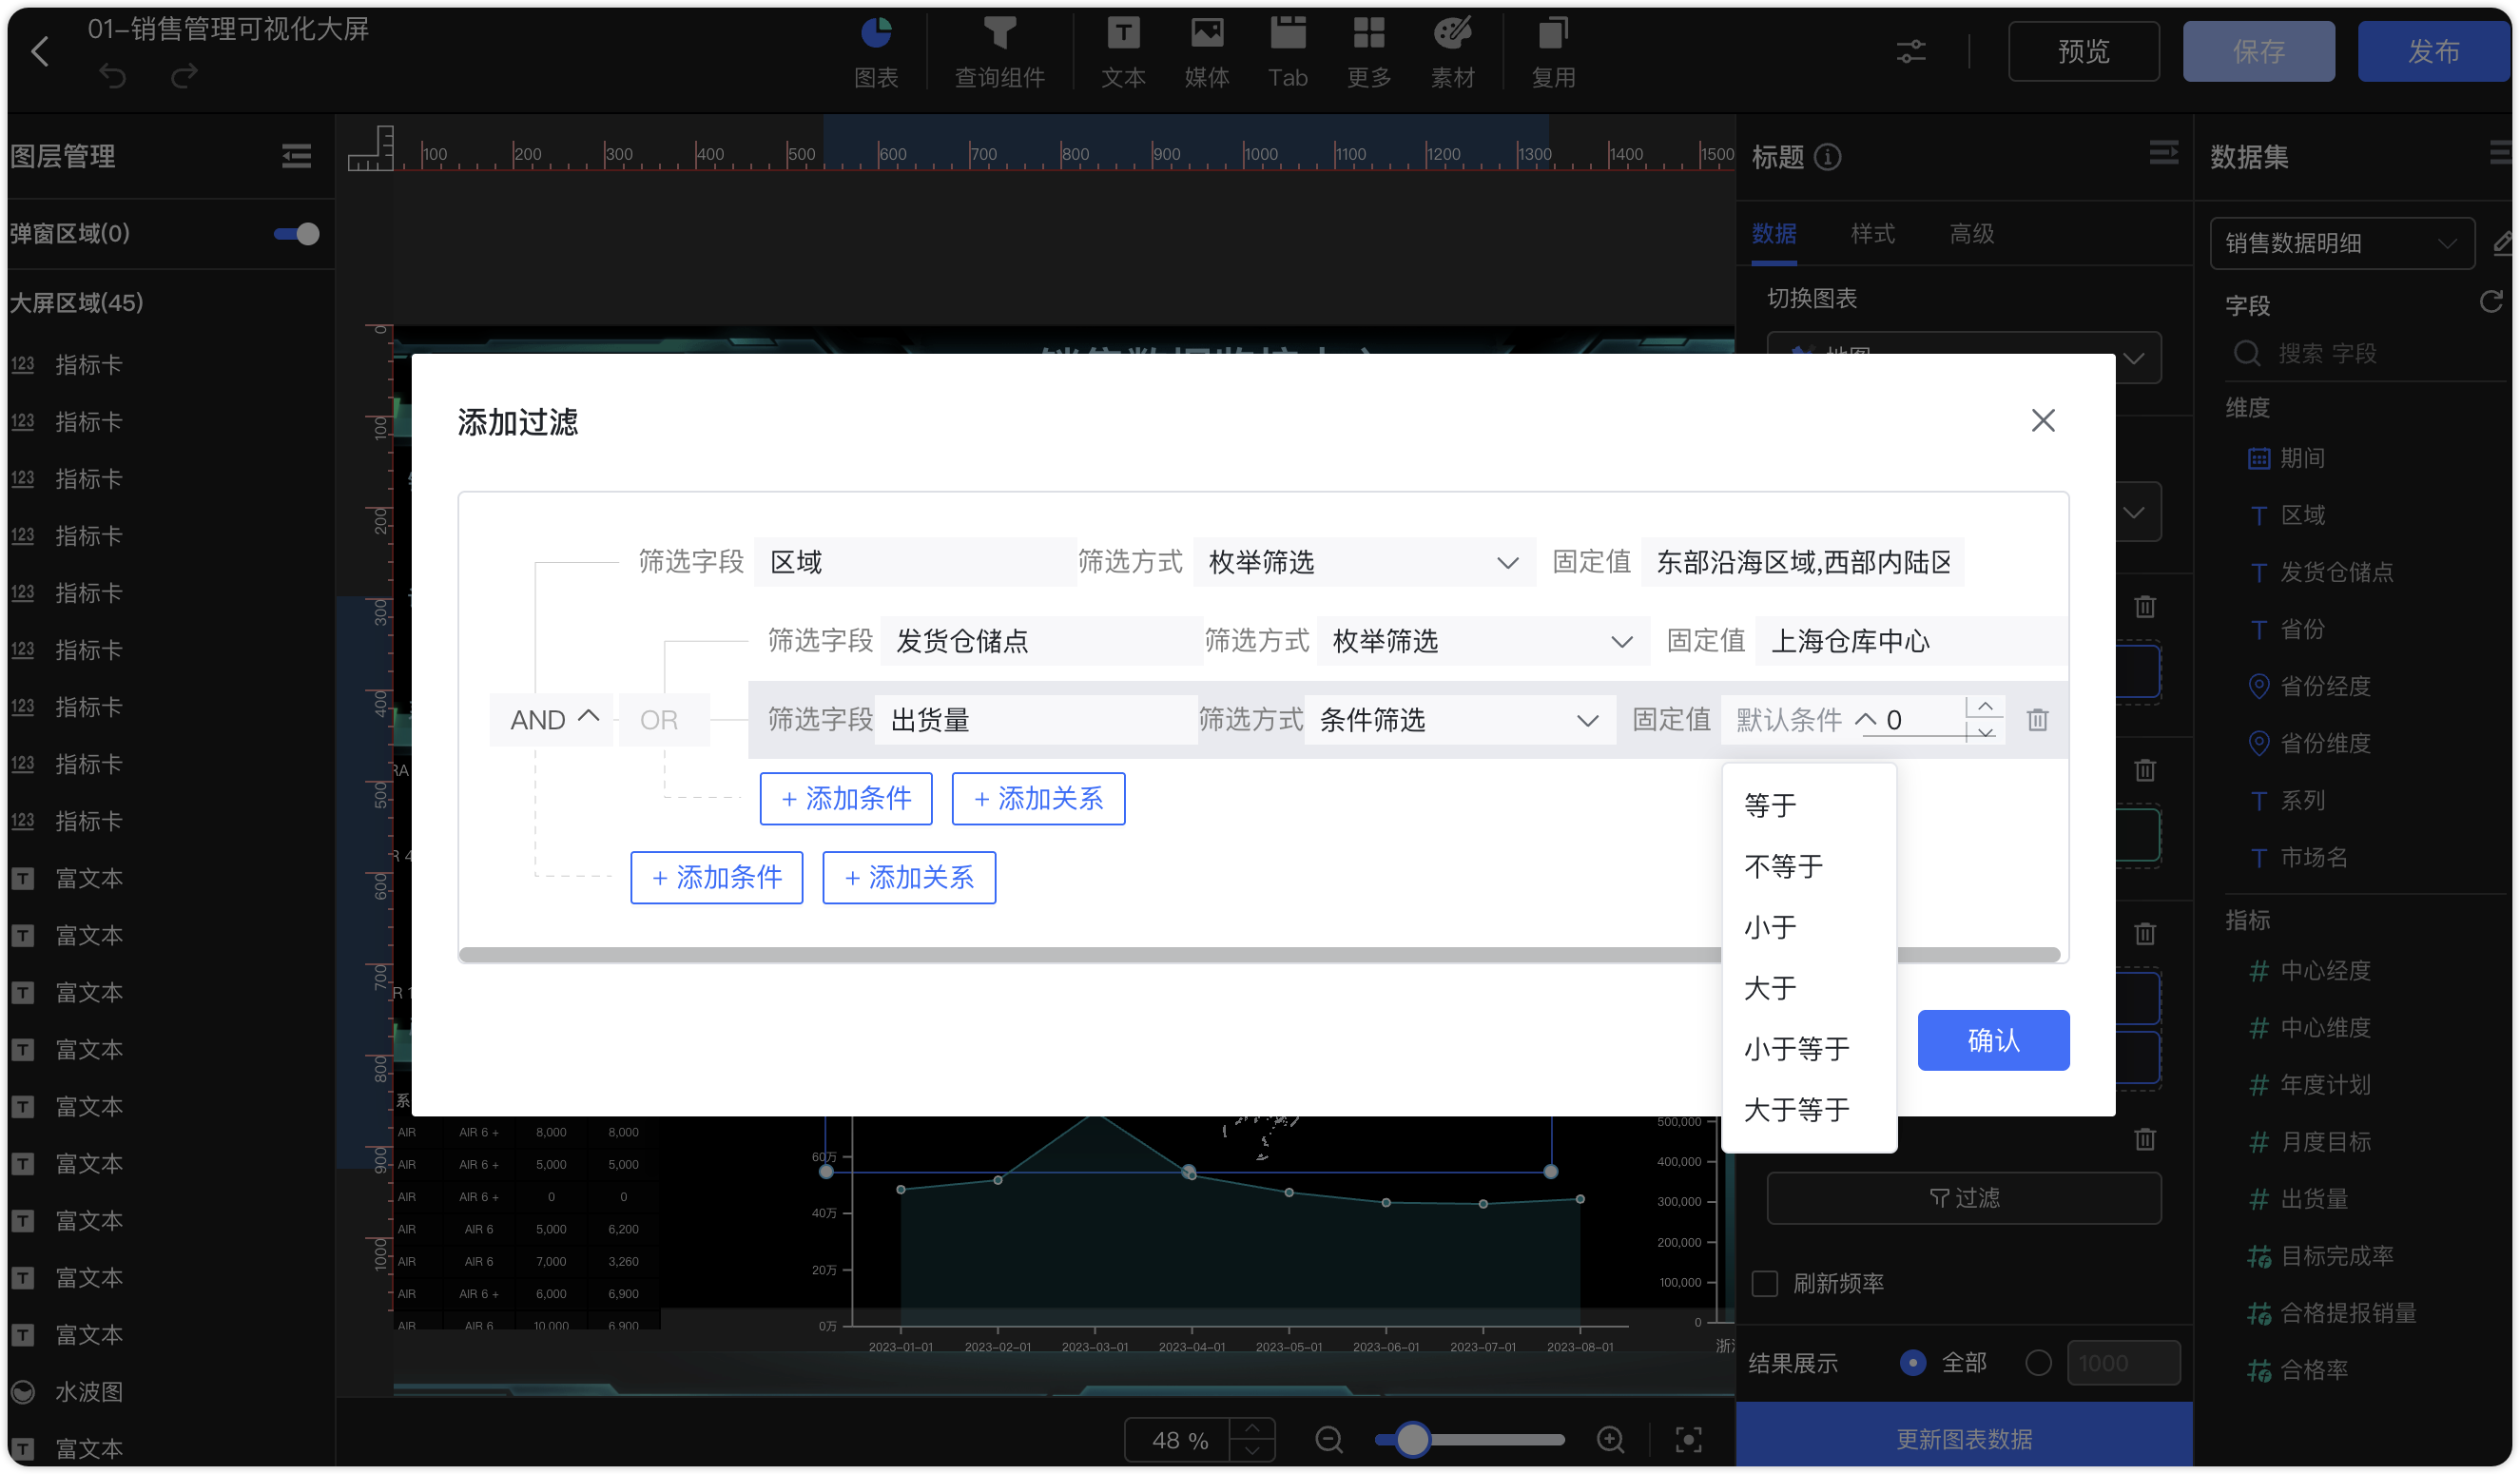
Task: Click outer 添加关系 button under AND group
Action: 909,877
